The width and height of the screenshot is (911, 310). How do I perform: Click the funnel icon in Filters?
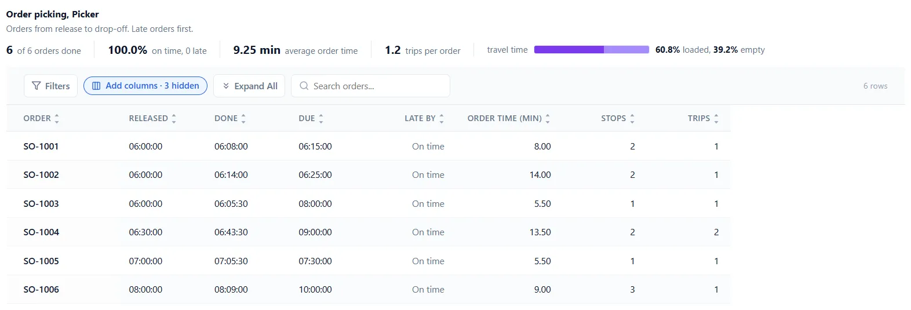37,86
